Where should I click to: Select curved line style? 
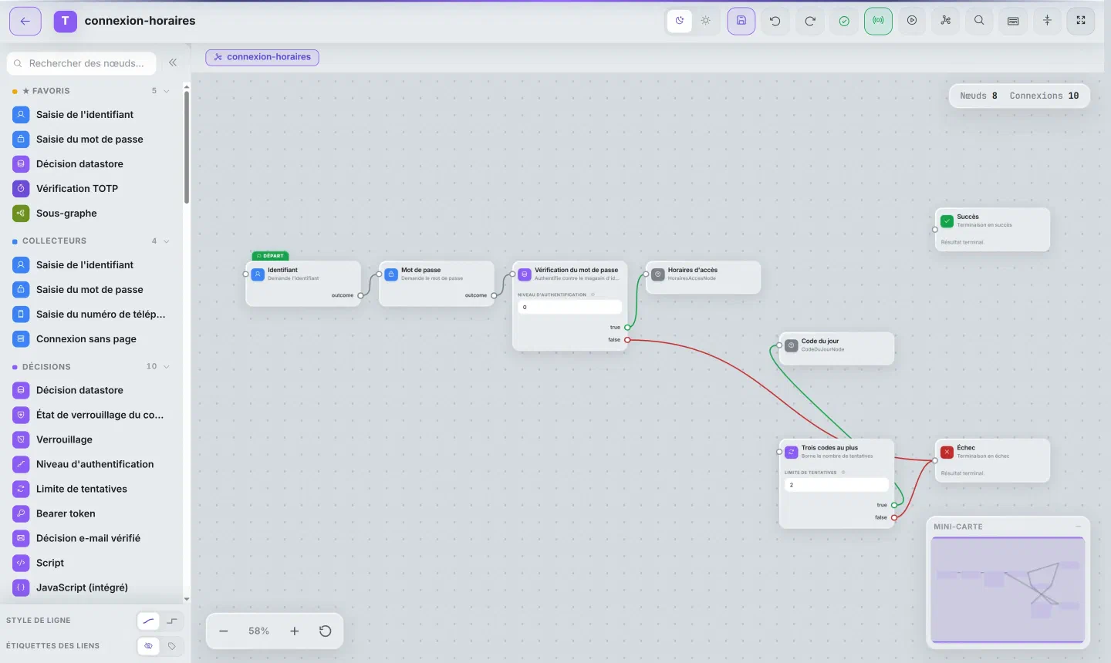pos(148,621)
